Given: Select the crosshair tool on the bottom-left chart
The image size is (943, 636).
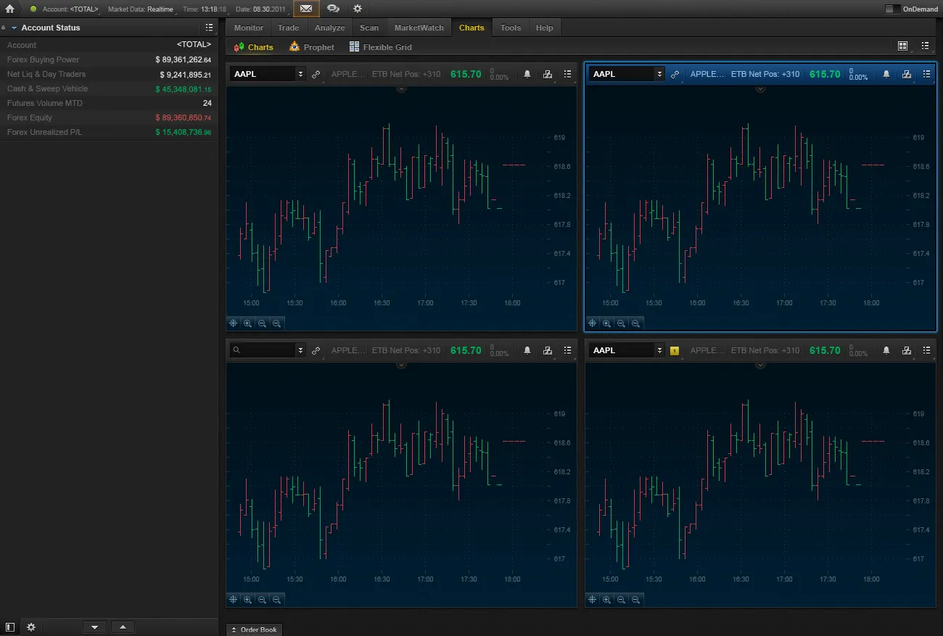Looking at the screenshot, I should click(x=233, y=600).
